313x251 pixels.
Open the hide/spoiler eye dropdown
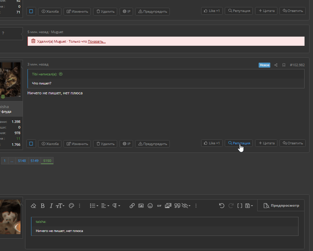click(186, 206)
